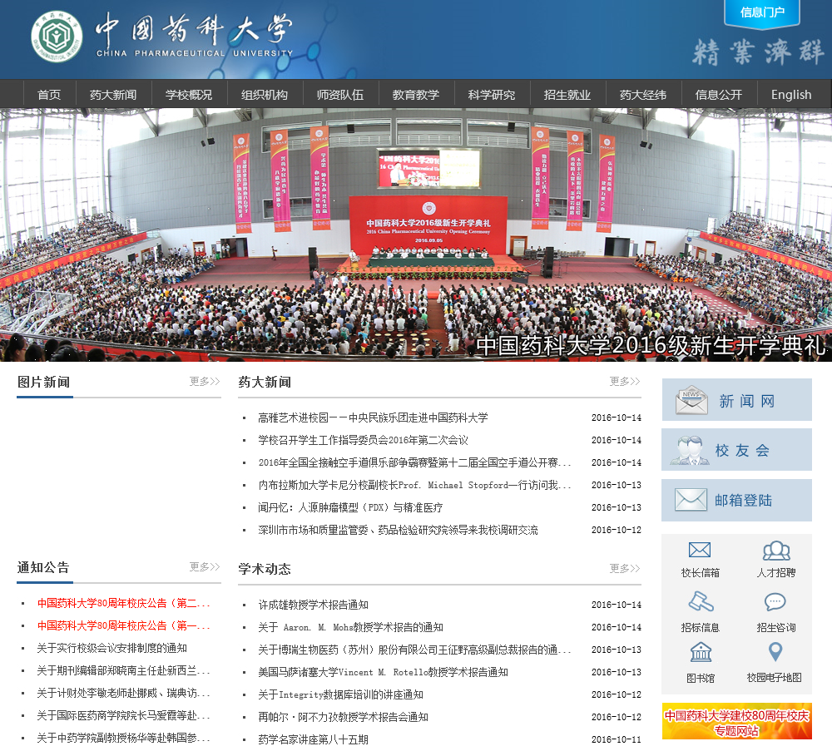Open 关于博瑞生物医药(苏州) report notice

414,650
